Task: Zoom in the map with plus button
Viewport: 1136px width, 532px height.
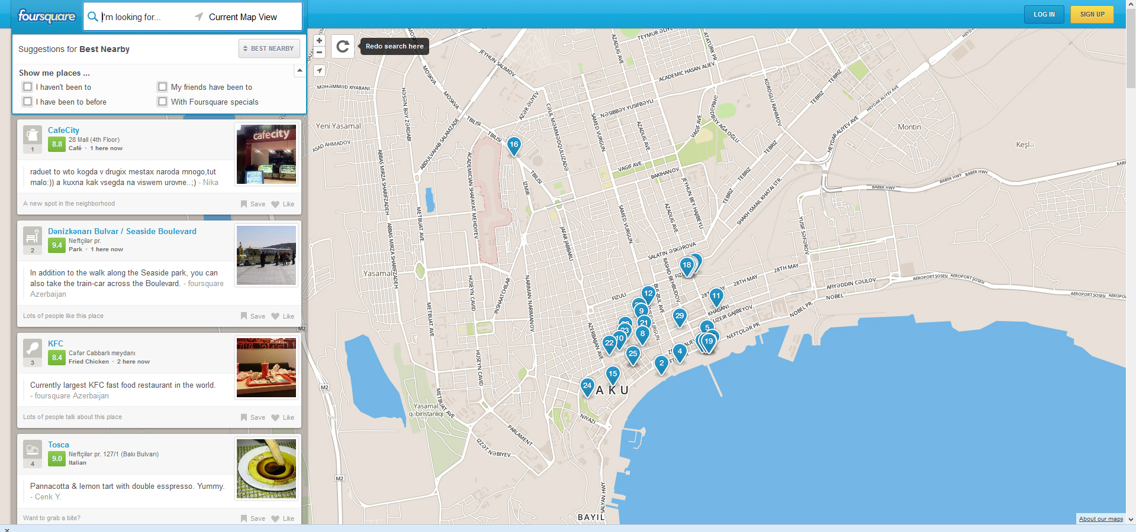Action: 319,41
